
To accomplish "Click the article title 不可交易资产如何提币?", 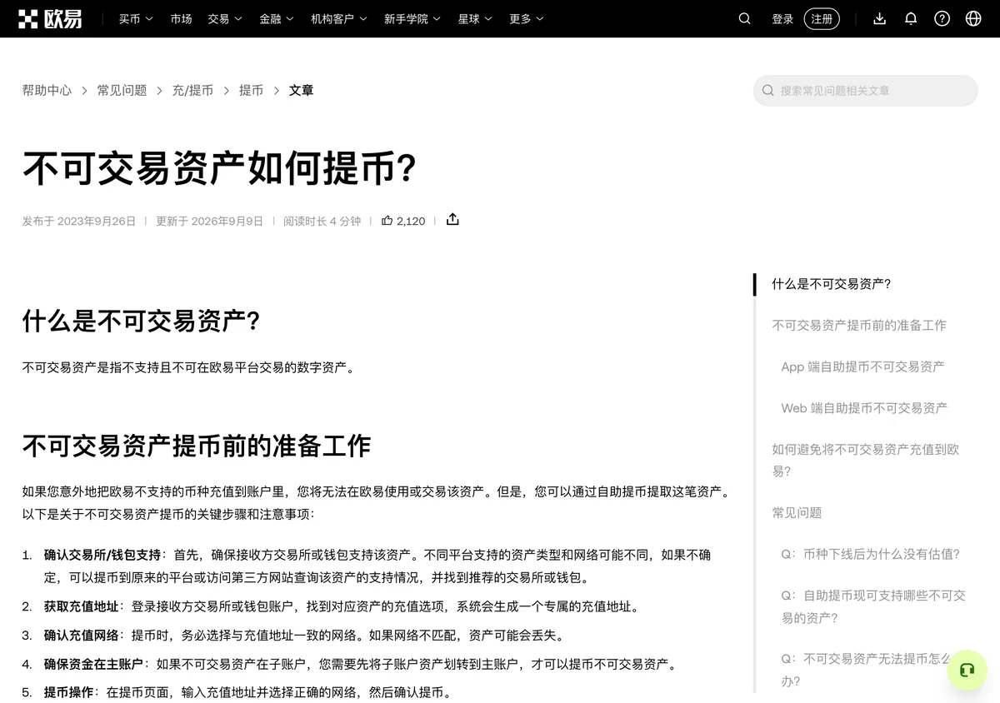I will (219, 167).
